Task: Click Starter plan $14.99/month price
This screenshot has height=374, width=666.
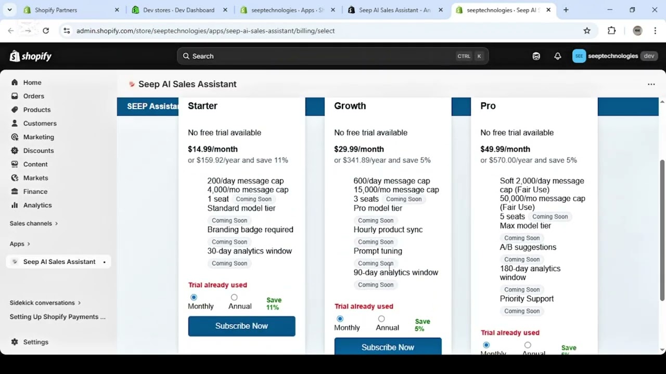Action: [213, 149]
